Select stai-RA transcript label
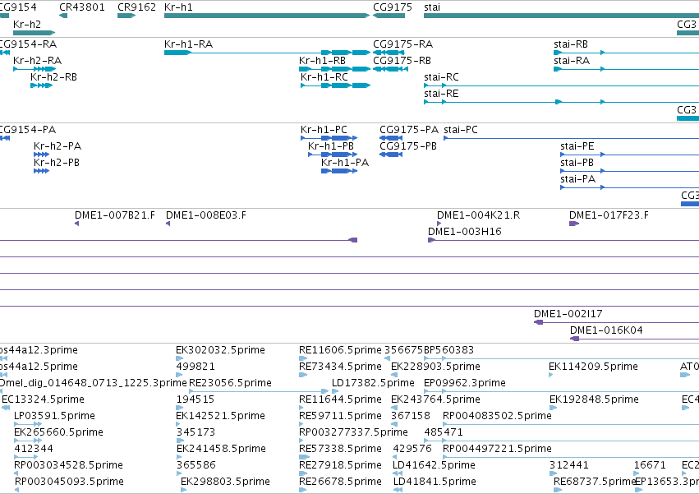 click(x=572, y=61)
